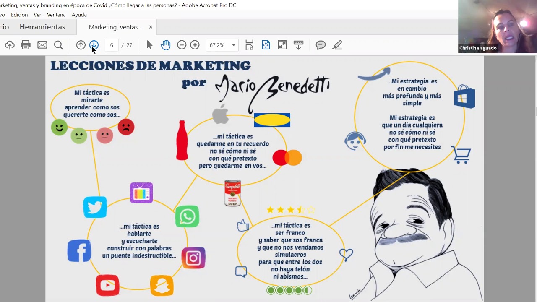This screenshot has width=537, height=302.
Task: Open the Edición menu
Action: [x=19, y=15]
